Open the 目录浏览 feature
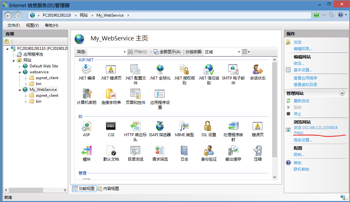This screenshot has height=202, width=350. tap(136, 153)
